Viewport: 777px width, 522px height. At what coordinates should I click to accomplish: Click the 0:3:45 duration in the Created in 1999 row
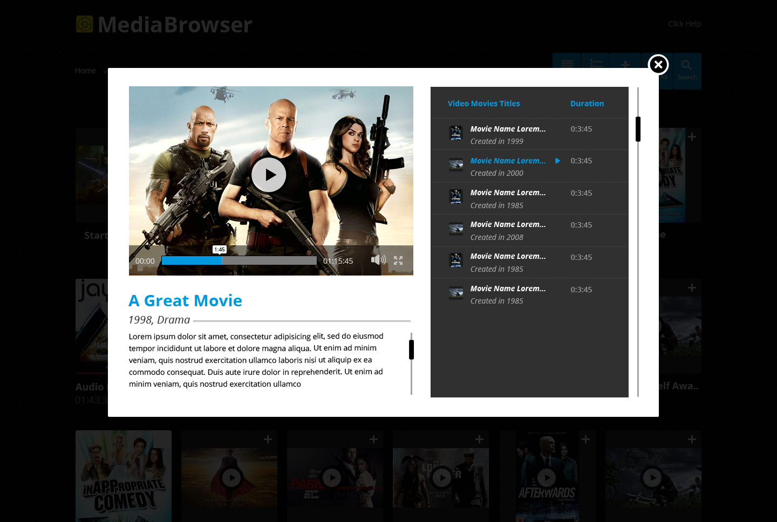581,129
